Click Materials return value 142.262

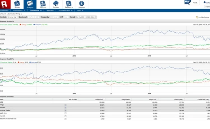pos(181,108)
